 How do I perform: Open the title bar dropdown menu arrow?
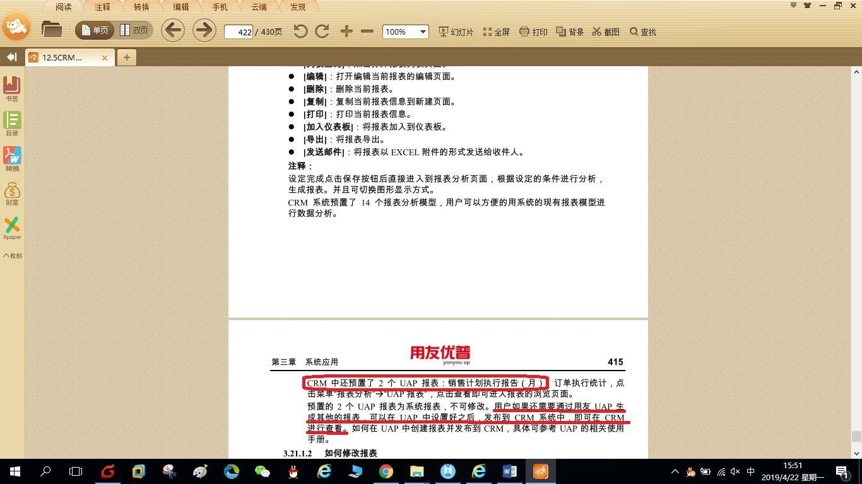pos(794,6)
